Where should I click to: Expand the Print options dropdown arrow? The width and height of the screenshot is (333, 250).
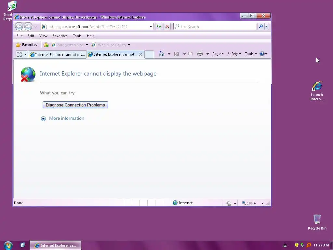click(208, 54)
